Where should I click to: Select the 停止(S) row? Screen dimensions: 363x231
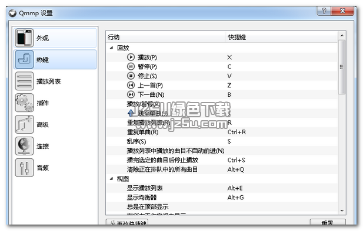[x=222, y=76]
